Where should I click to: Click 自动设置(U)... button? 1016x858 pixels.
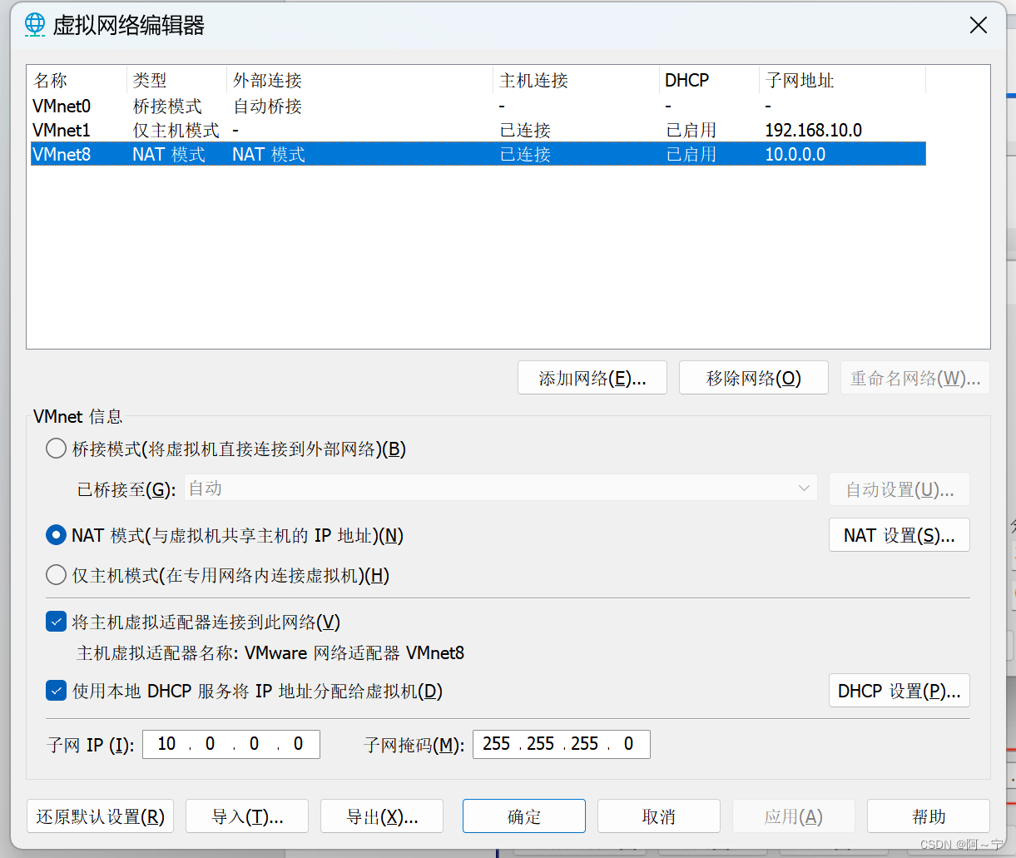900,489
